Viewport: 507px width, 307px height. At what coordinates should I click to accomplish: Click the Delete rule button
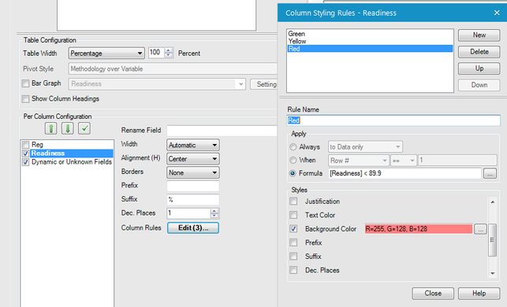[x=479, y=52]
